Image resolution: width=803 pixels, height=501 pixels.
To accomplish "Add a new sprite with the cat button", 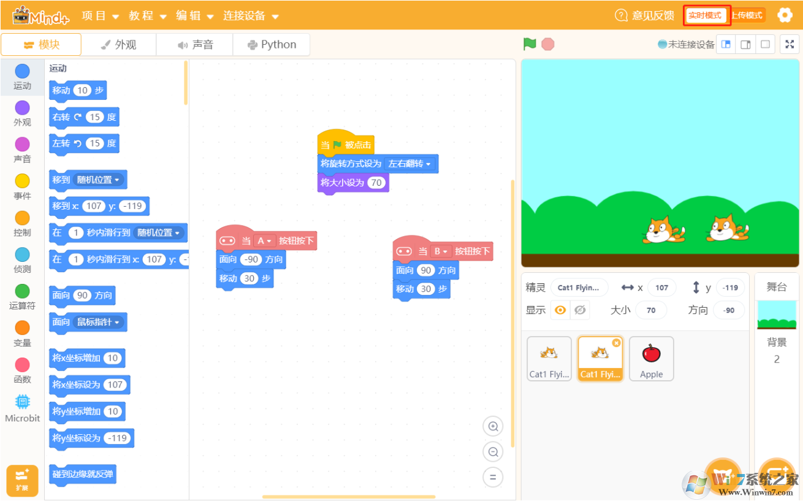I will coord(723,476).
